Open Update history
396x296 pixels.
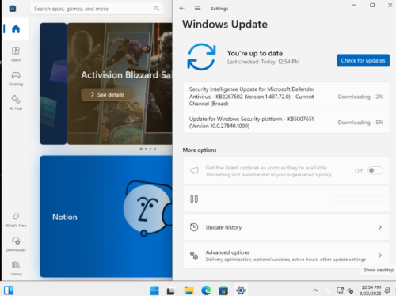286,227
